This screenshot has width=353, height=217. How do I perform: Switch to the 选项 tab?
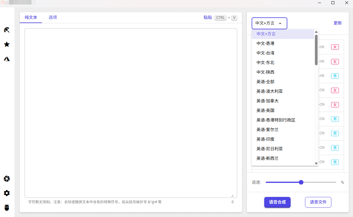point(53,17)
